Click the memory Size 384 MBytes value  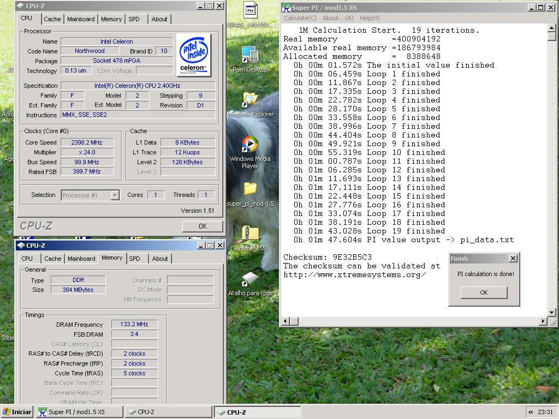coord(78,290)
